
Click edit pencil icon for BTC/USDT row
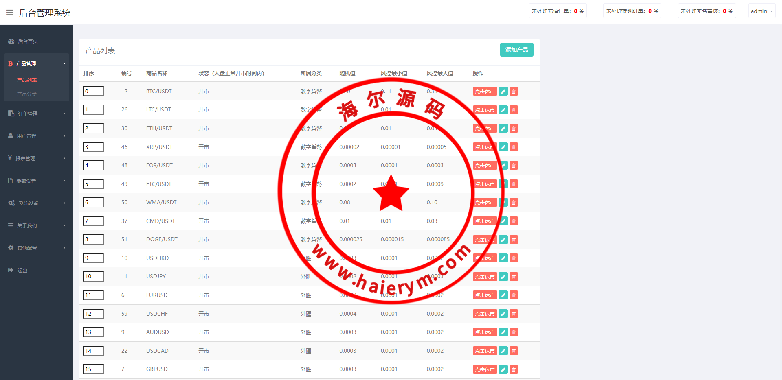503,92
